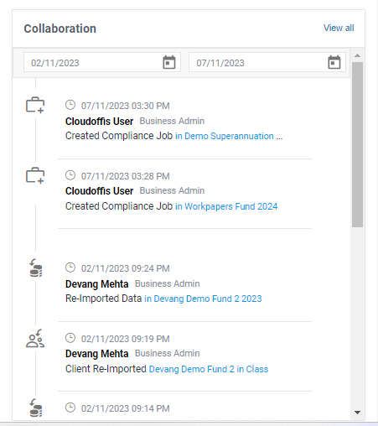Viewport: 378px width, 426px height.
Task: Click scrollbar up arrow in Collaboration panel
Action: coord(357,55)
